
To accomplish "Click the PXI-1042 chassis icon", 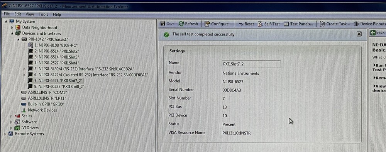I will click(24, 39).
